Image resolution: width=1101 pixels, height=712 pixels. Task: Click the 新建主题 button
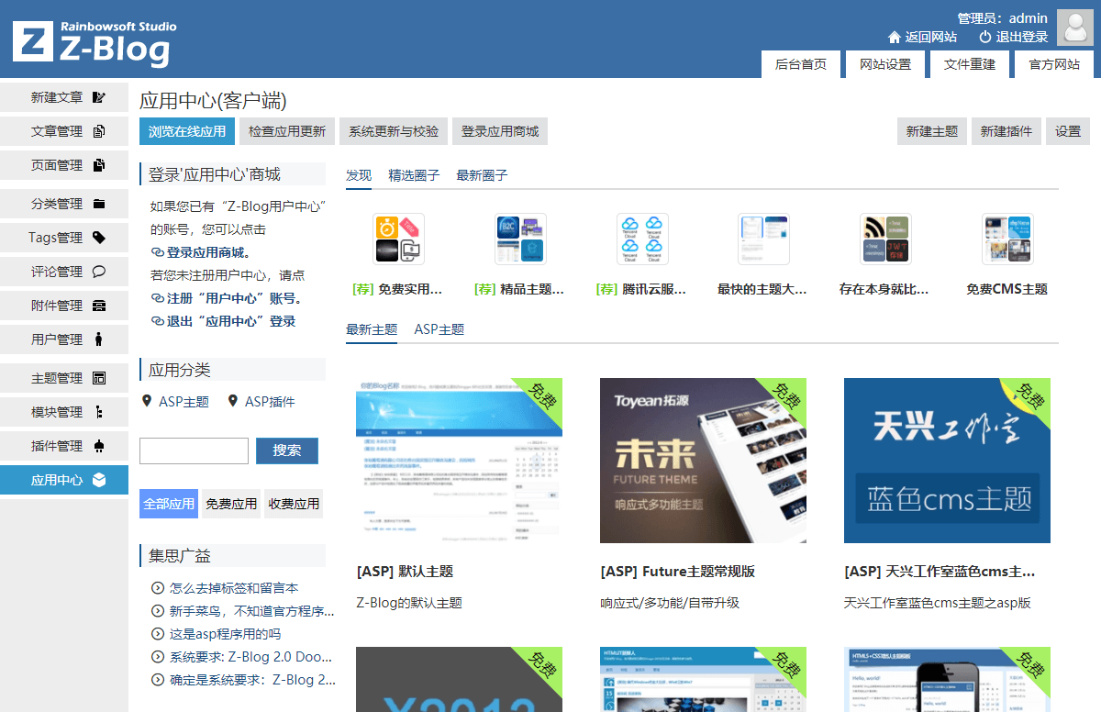coord(932,131)
